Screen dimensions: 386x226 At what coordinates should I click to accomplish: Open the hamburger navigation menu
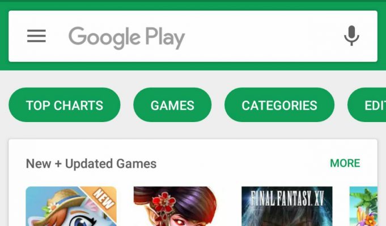[x=36, y=36]
